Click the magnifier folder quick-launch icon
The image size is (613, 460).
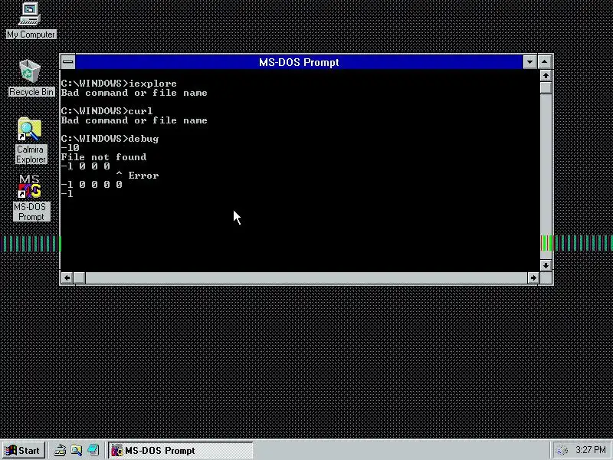(76, 450)
